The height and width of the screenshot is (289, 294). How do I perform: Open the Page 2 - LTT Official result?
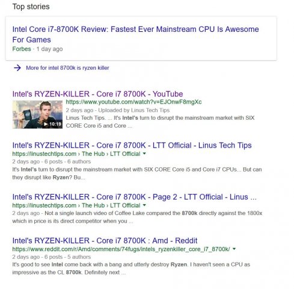[134, 197]
